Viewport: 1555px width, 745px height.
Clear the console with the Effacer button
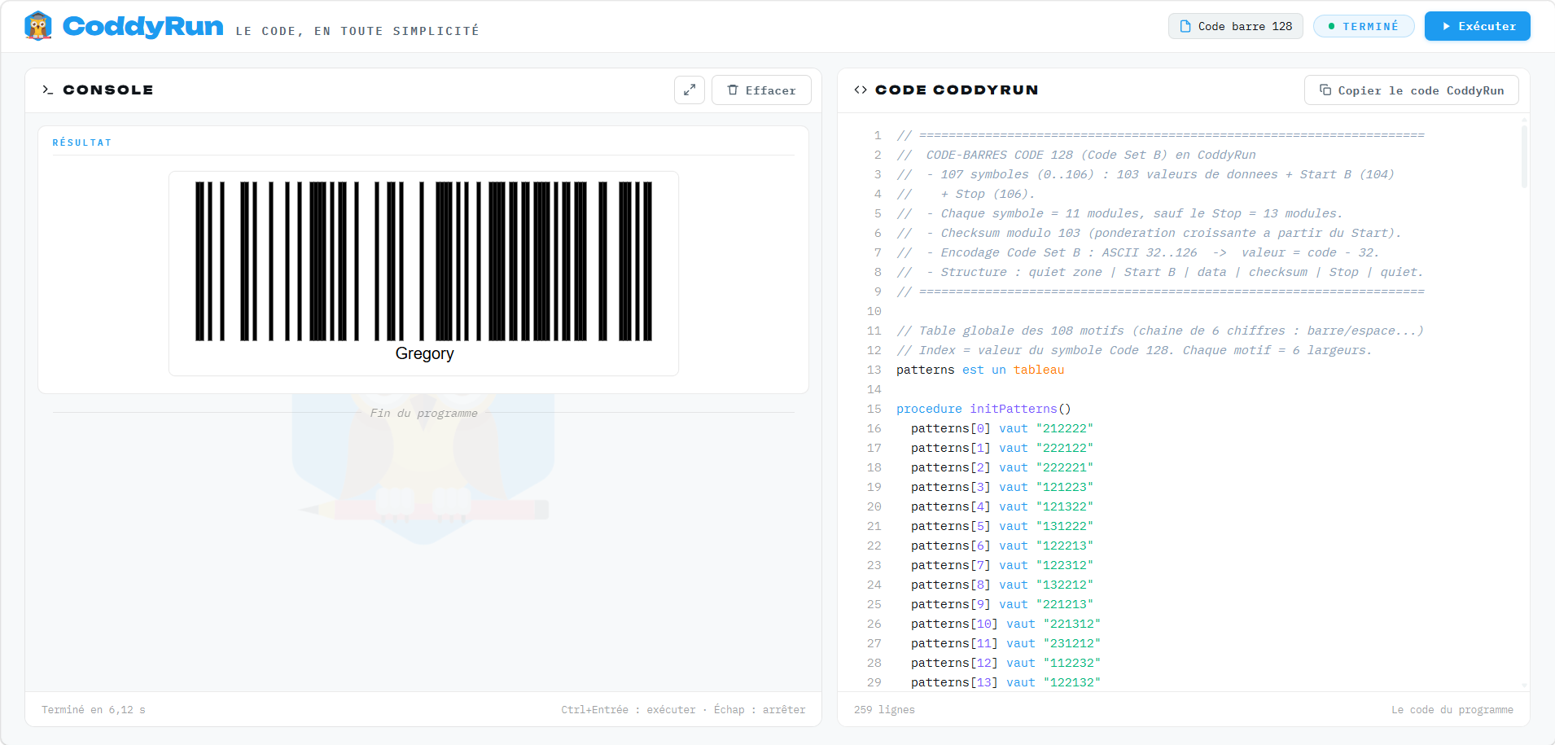[x=761, y=90]
